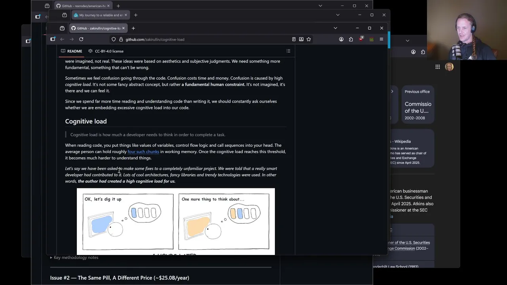Click the colorful bars extension icon
The height and width of the screenshot is (285, 507).
click(371, 39)
